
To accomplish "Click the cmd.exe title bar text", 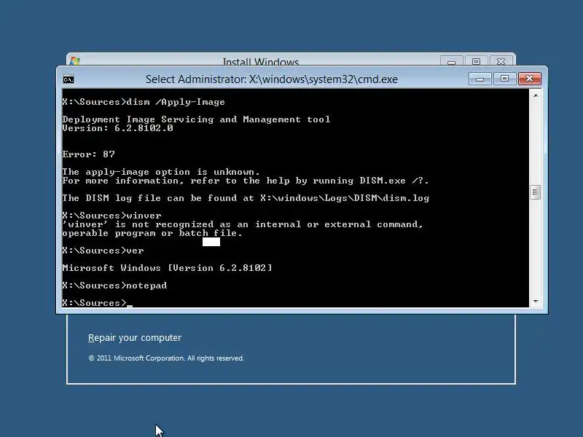I will coord(271,79).
